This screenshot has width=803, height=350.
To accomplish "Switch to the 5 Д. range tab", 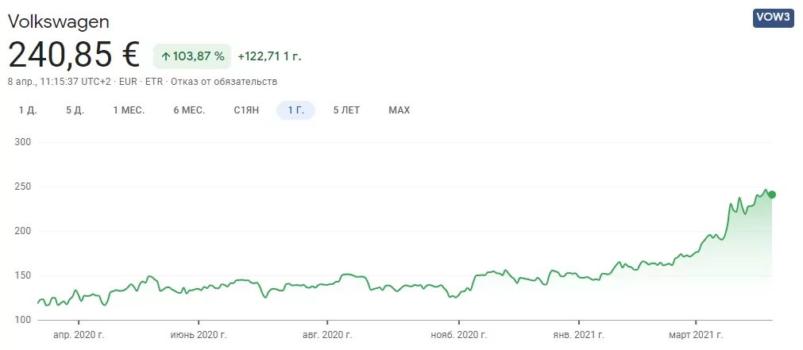I will (x=75, y=110).
